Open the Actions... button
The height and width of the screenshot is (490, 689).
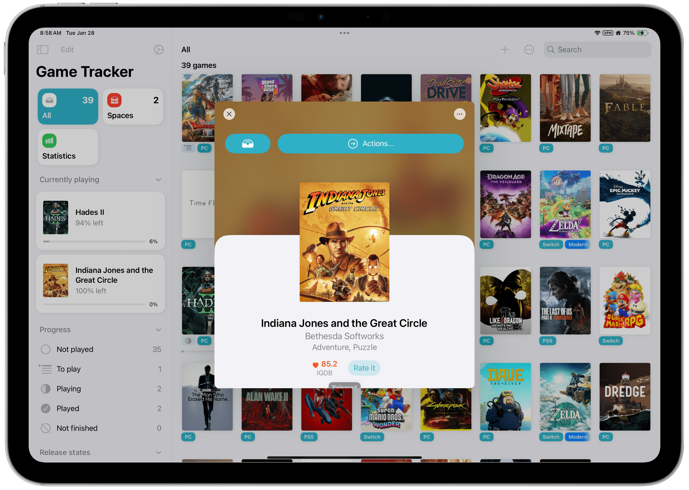point(370,144)
